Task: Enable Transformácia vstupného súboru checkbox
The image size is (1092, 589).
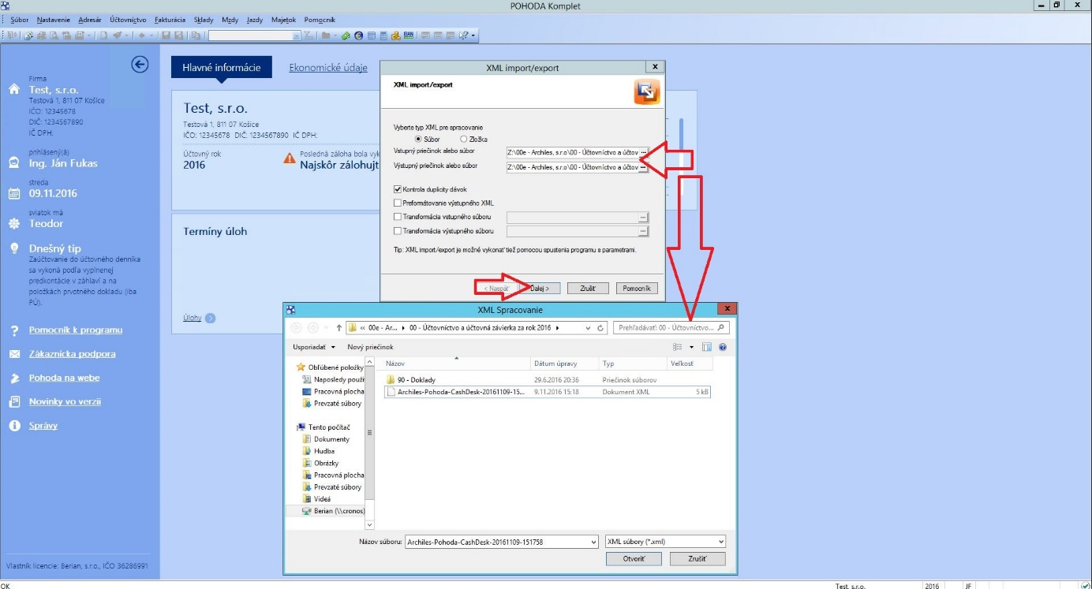Action: point(398,217)
